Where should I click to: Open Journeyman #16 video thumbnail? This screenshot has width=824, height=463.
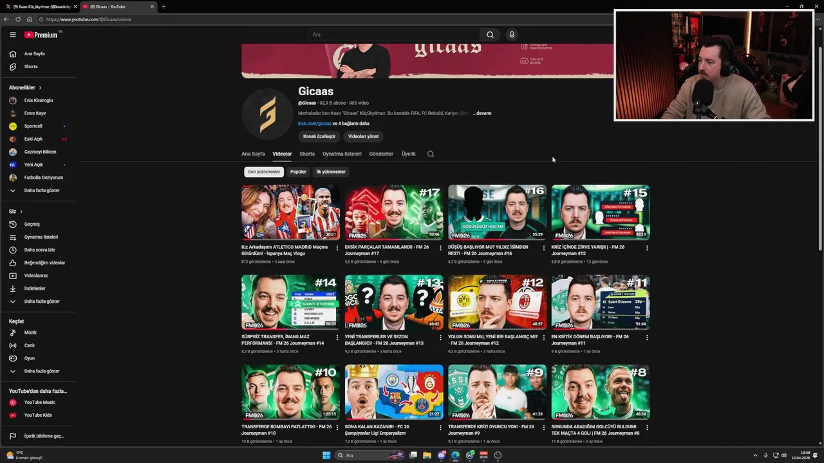click(498, 212)
